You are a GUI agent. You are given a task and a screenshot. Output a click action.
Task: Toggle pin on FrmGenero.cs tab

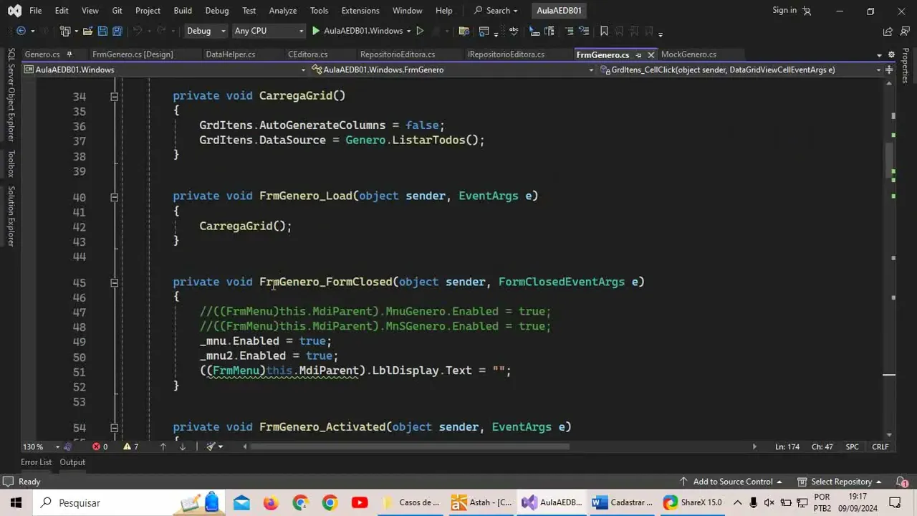638,54
